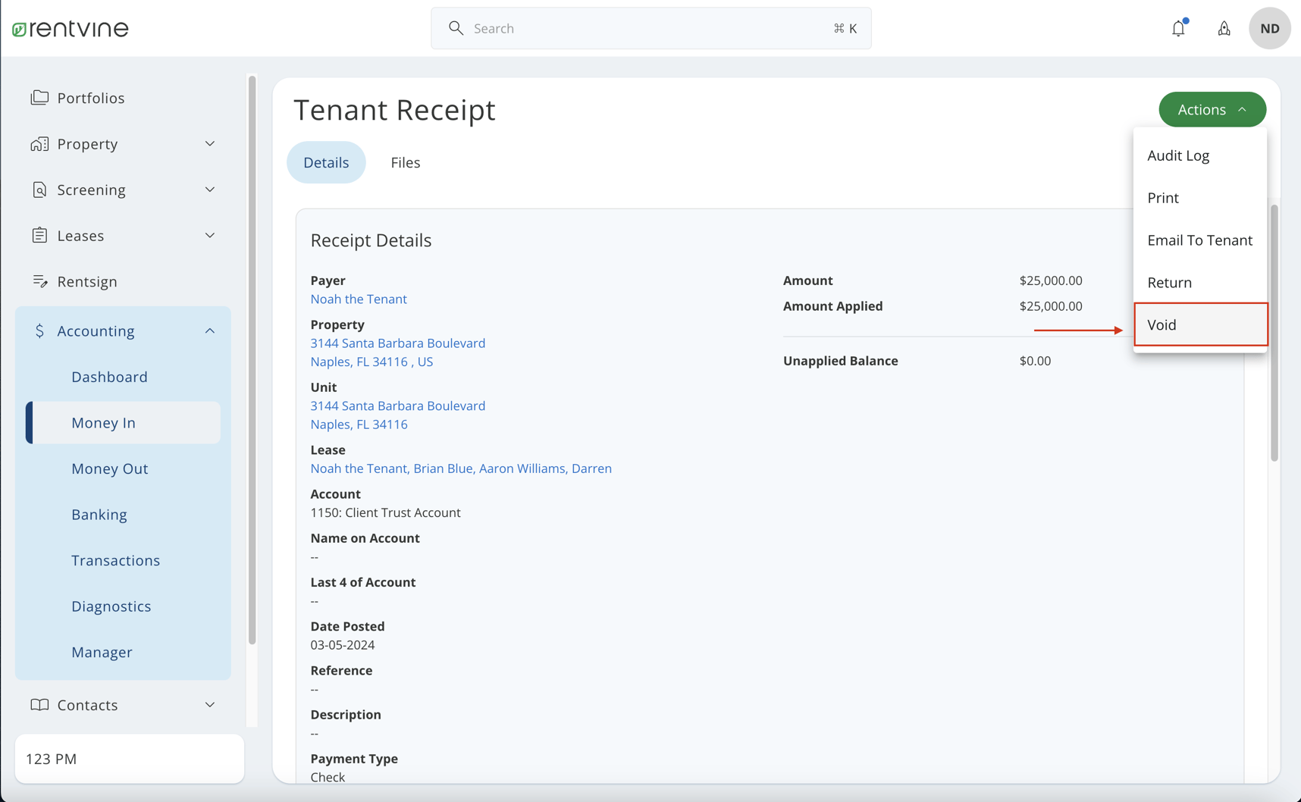
Task: Open Money Out in Accounting
Action: (110, 468)
